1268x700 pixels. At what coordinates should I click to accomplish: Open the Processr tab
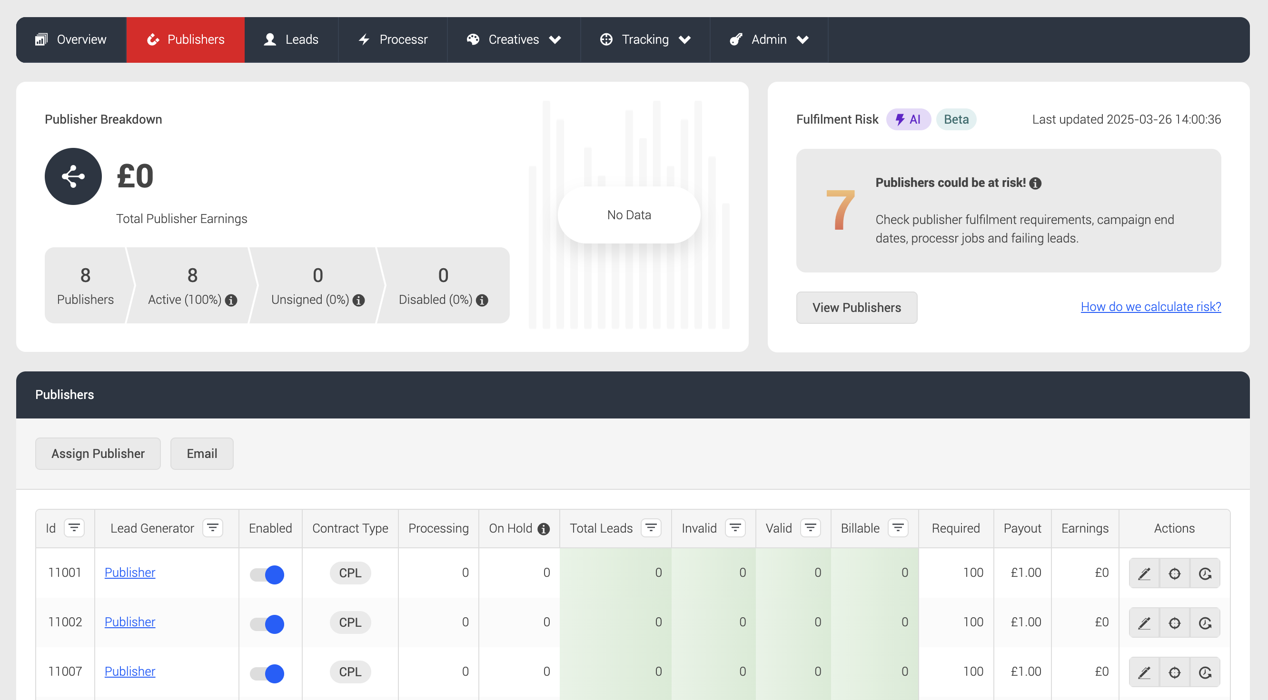[x=393, y=39]
